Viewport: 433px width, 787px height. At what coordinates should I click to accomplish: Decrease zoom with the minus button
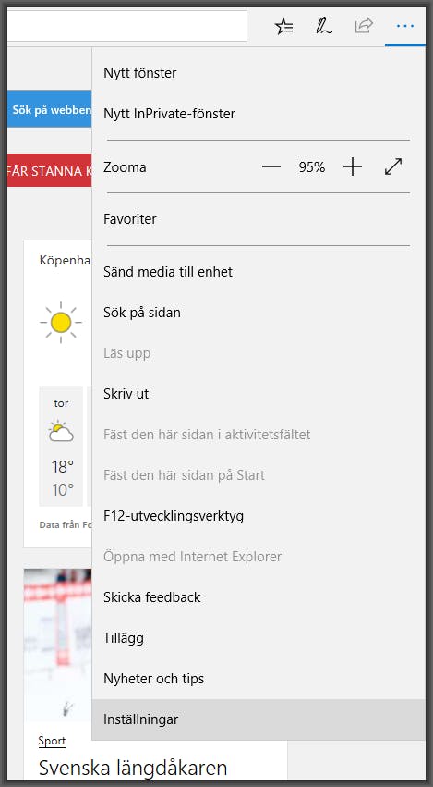(271, 166)
